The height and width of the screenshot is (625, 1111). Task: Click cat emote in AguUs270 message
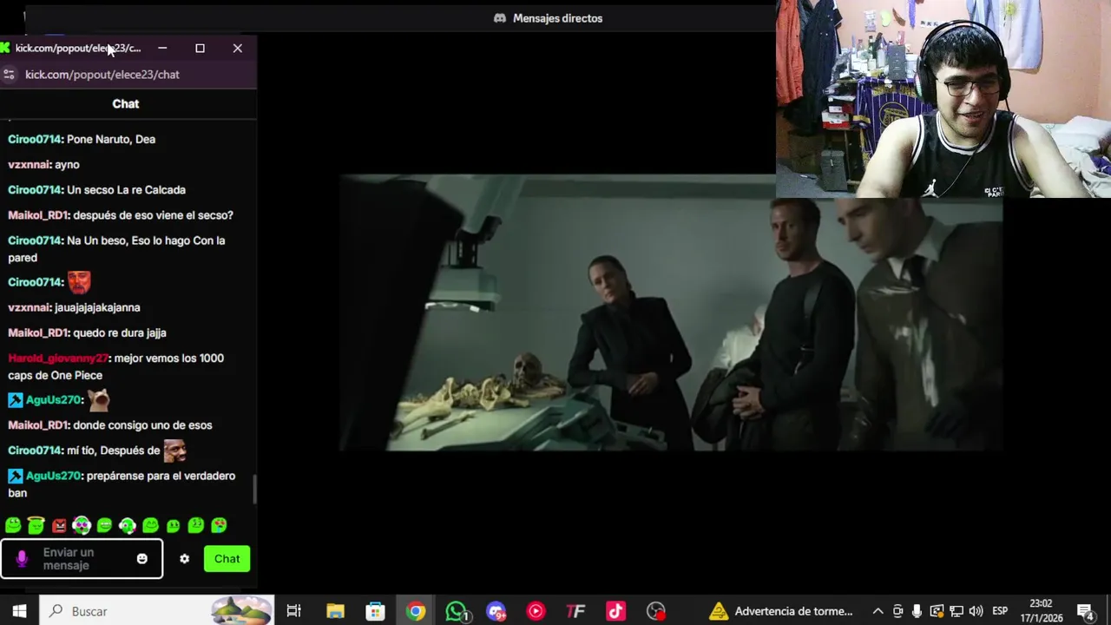98,400
